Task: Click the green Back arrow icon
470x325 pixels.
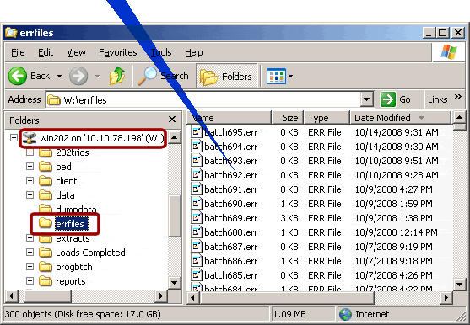Action: [18, 76]
